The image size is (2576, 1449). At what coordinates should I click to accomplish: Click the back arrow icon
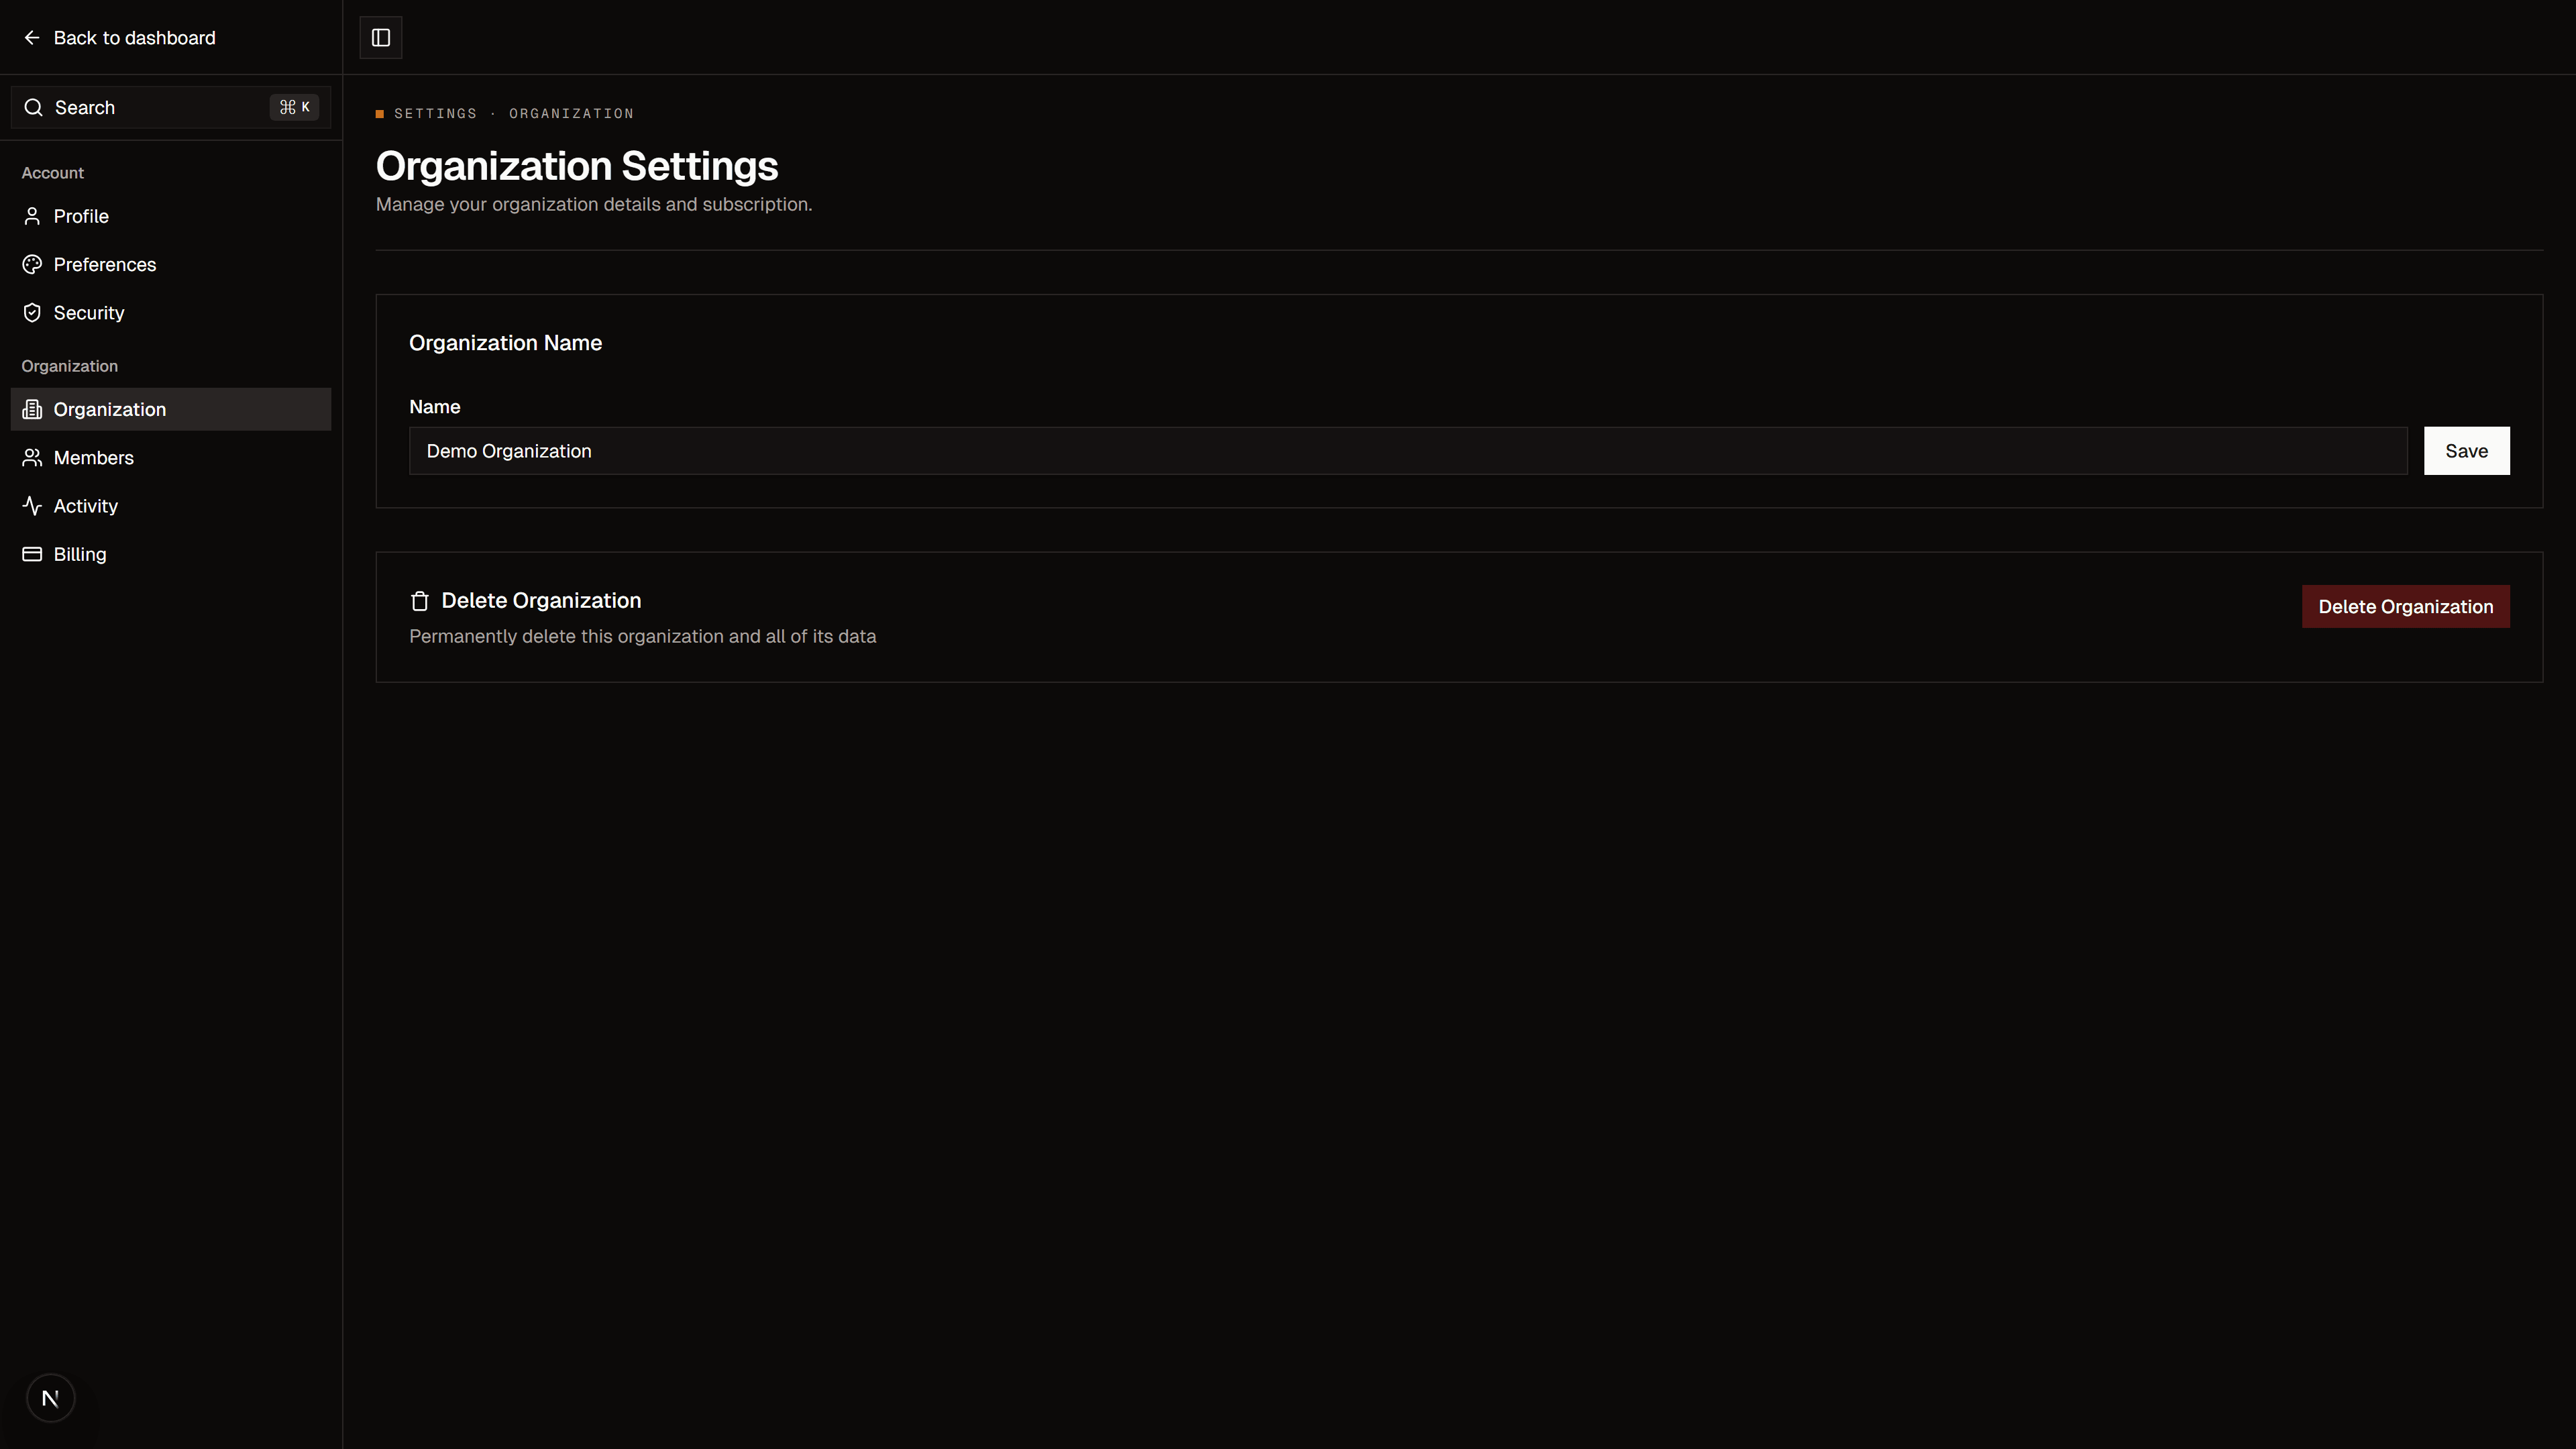[32, 38]
